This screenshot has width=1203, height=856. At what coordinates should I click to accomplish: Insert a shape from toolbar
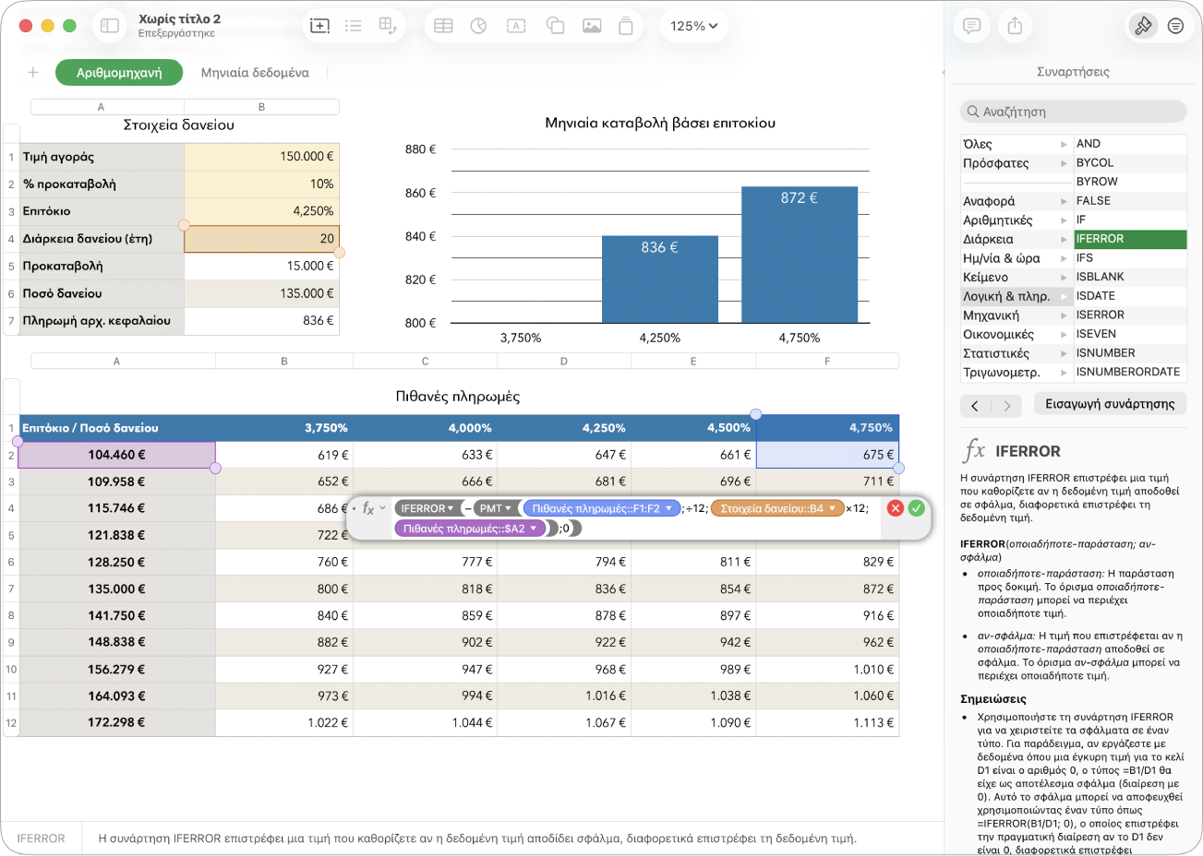tap(555, 26)
